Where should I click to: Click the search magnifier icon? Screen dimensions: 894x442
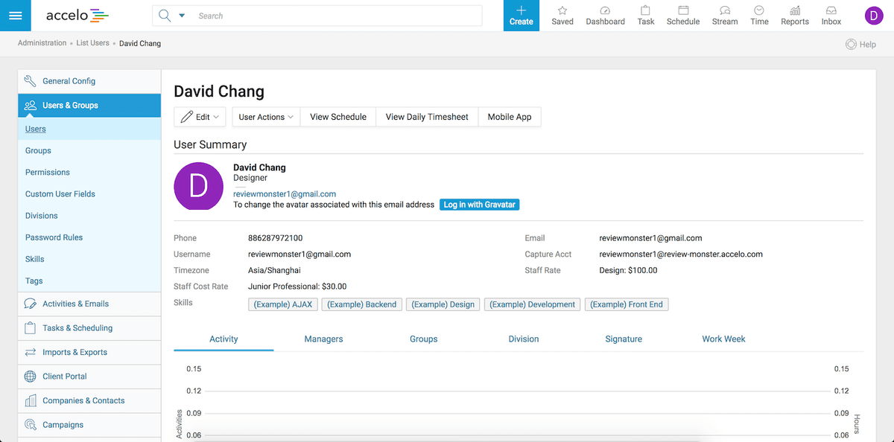coord(165,16)
